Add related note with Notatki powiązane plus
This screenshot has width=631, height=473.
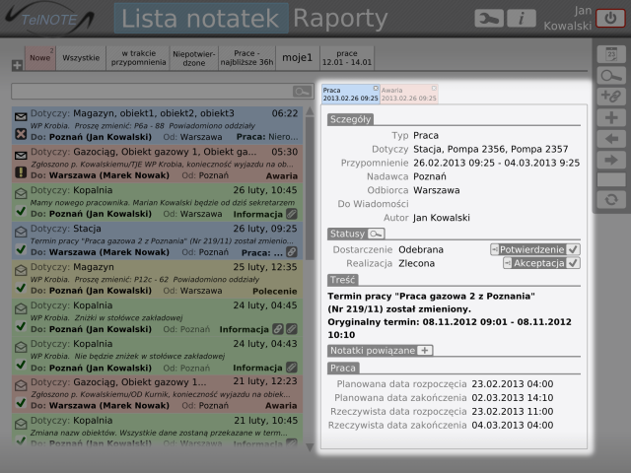click(425, 351)
